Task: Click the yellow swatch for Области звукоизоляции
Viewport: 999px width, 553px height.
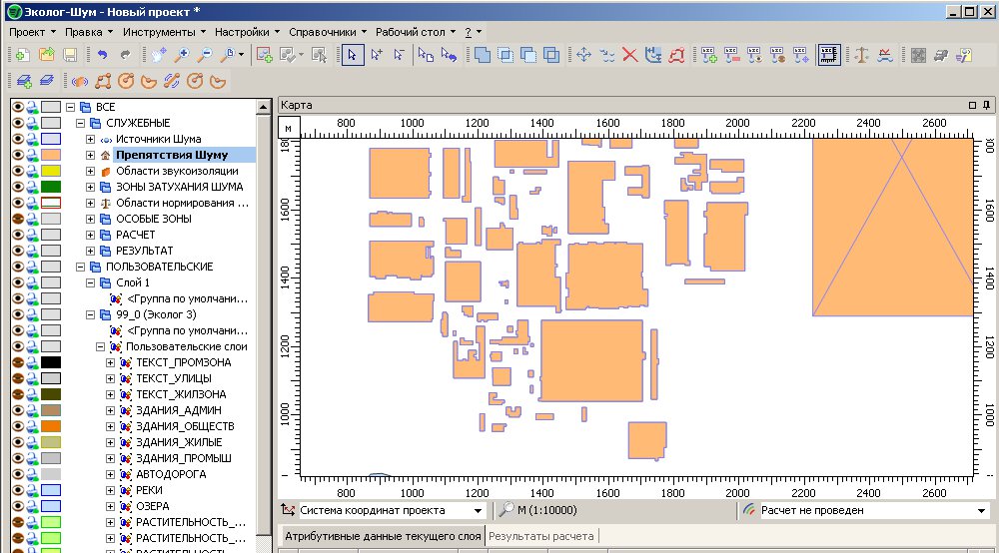Action: [x=51, y=171]
